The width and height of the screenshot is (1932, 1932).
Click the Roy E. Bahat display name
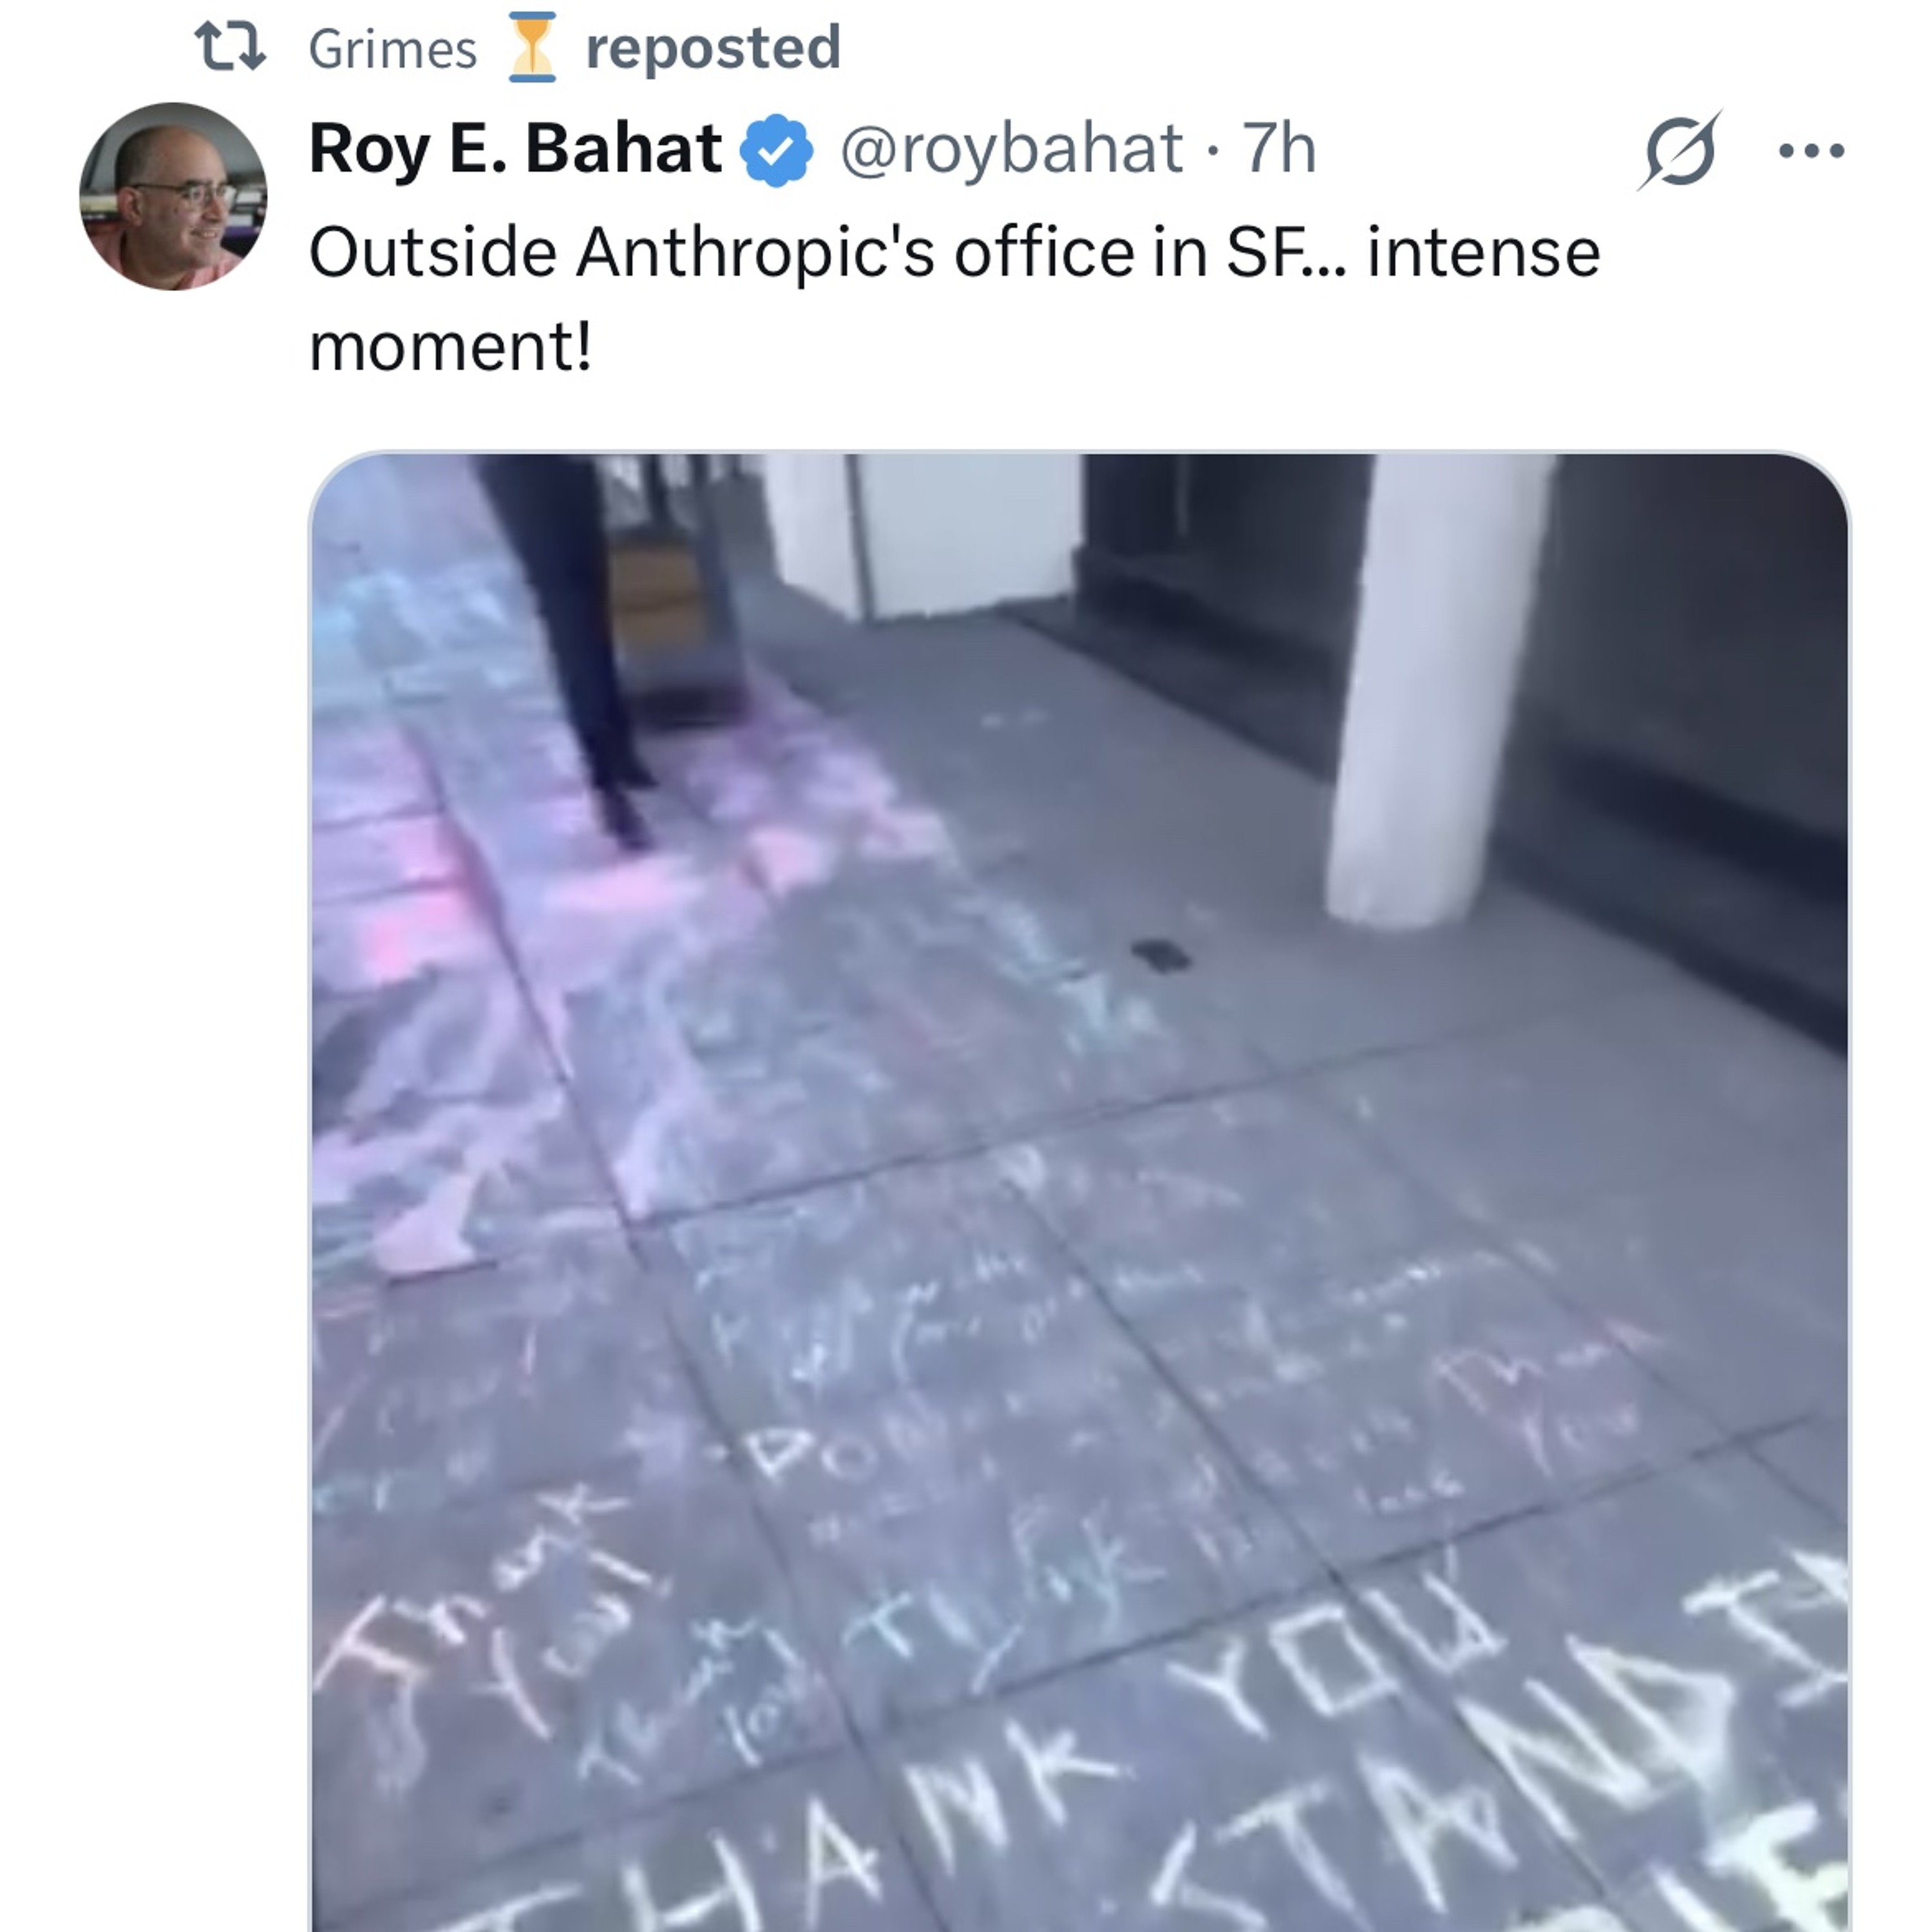(x=515, y=149)
